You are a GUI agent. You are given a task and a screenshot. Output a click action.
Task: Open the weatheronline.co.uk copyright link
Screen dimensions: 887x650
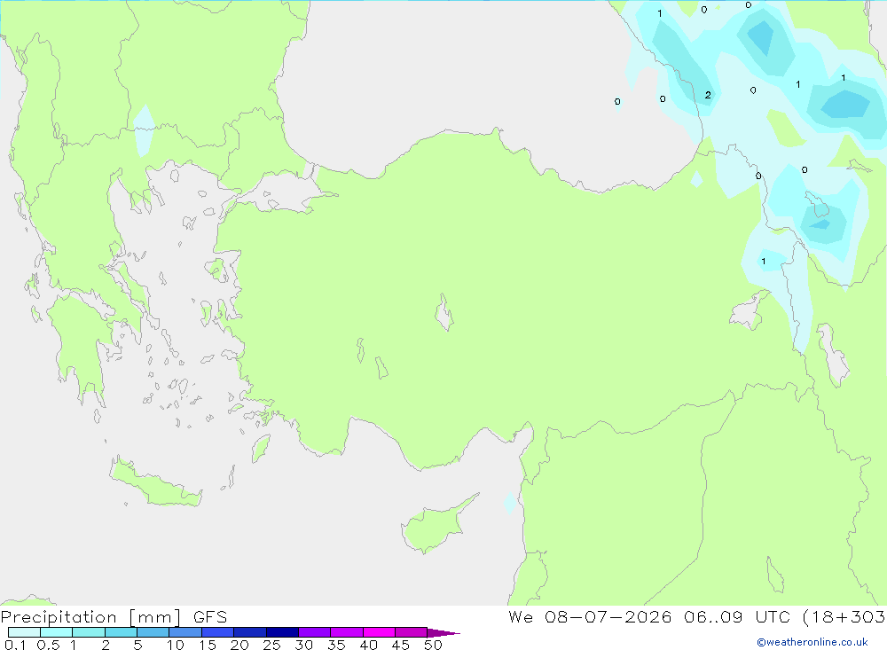pyautogui.click(x=812, y=642)
